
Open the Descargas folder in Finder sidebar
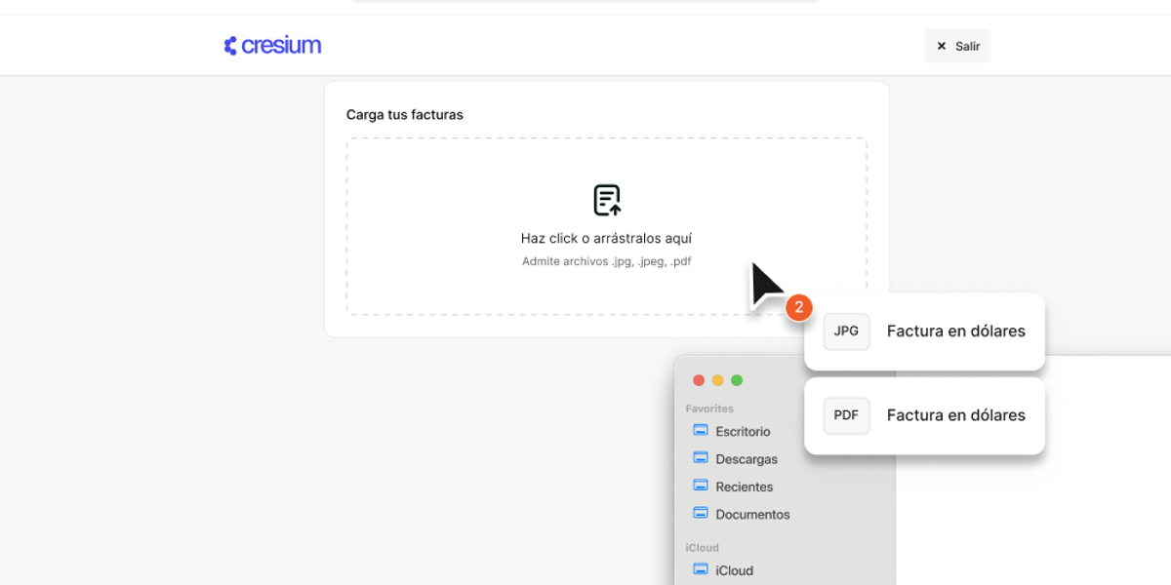click(736, 458)
